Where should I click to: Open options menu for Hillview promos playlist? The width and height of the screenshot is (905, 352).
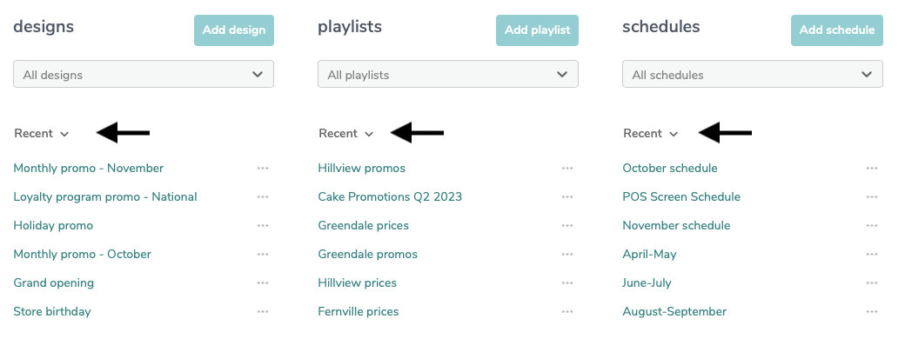click(567, 169)
